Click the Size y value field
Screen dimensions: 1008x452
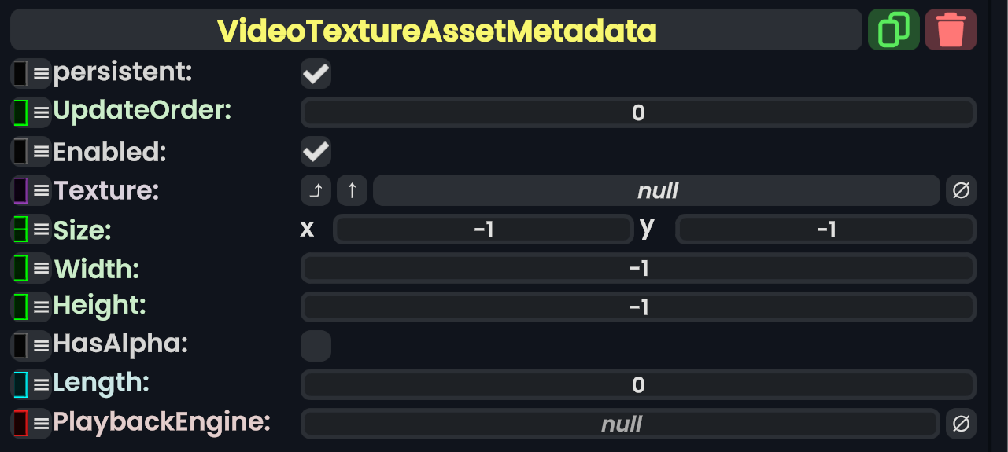(825, 230)
